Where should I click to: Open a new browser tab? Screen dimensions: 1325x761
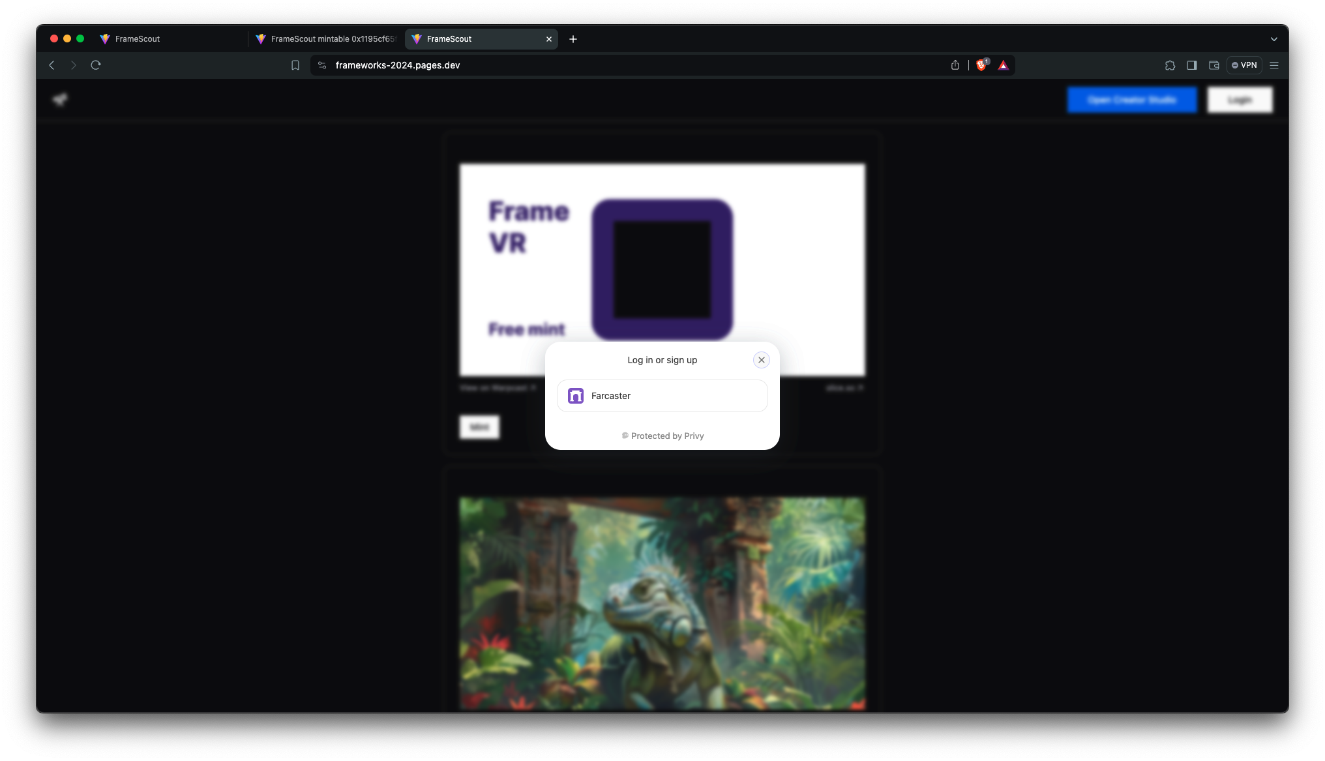[x=573, y=39]
